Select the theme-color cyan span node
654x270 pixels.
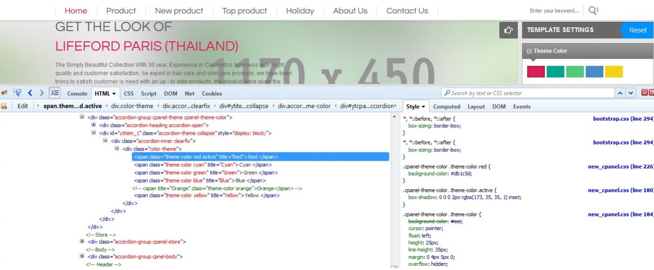pos(203,165)
